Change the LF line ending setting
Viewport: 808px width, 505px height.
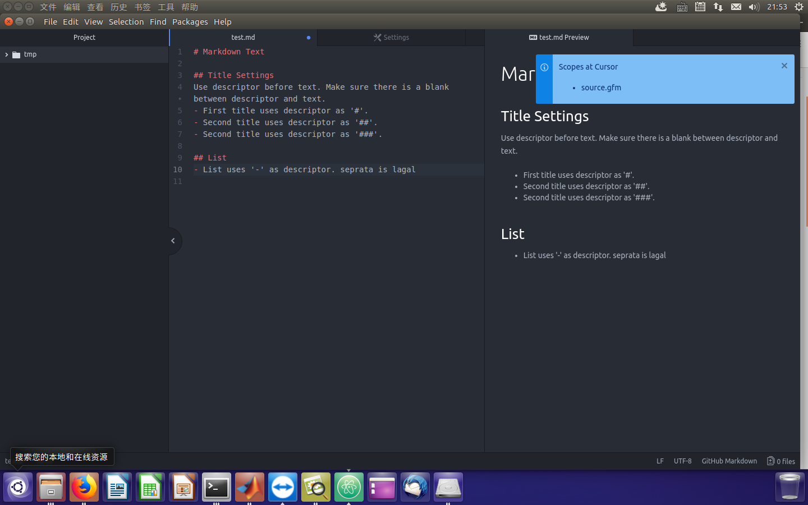point(660,461)
